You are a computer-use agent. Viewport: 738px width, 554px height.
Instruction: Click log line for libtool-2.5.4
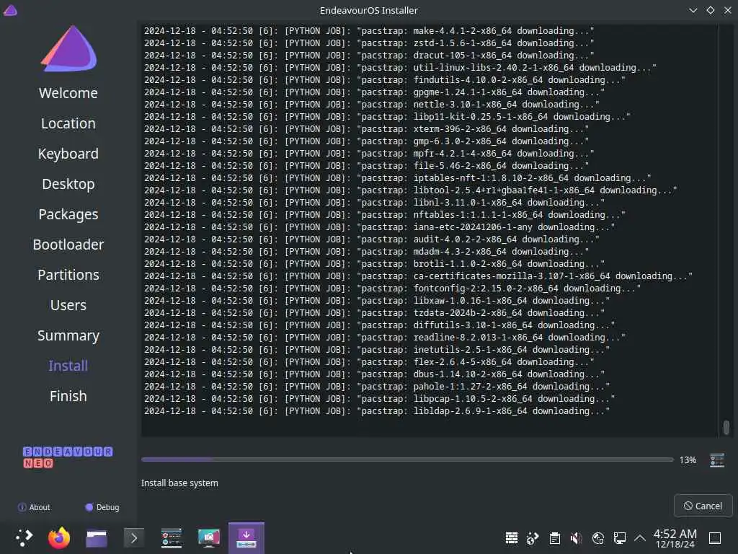pos(410,190)
